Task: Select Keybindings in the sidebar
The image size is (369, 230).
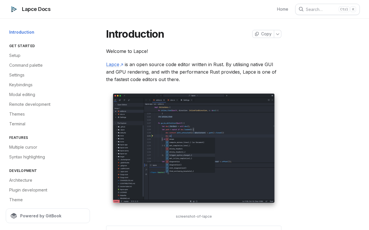Action: pos(21,85)
